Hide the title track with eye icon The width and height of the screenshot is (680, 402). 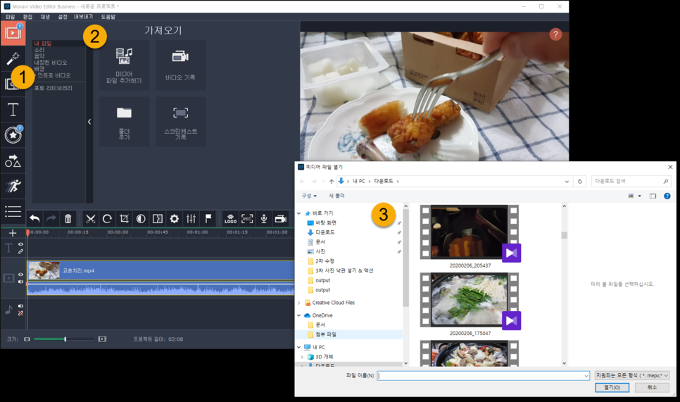tap(21, 244)
